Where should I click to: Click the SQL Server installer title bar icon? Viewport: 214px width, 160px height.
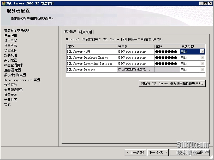[4, 3]
